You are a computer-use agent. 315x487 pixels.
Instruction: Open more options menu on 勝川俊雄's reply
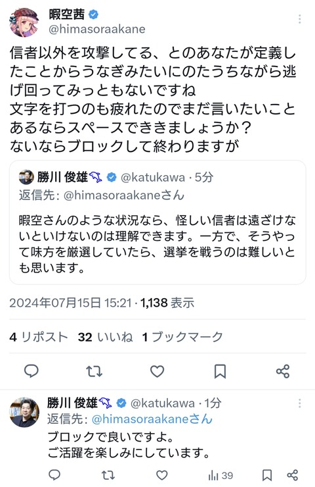point(299,403)
